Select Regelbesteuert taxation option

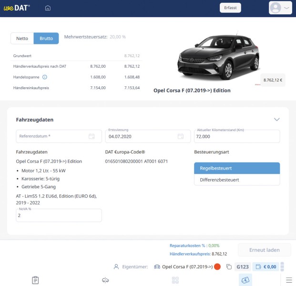coord(237,168)
